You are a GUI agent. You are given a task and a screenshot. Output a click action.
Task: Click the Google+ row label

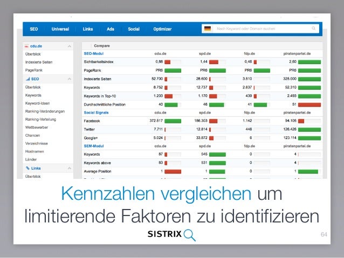coord(91,138)
